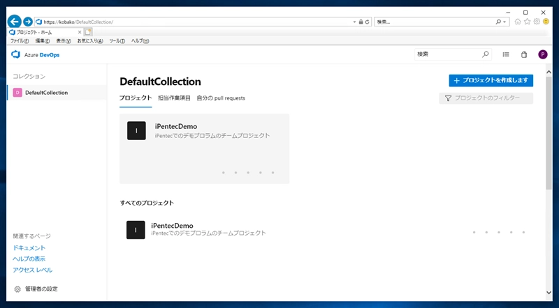Click the browser home icon
Image resolution: width=559 pixels, height=308 pixels.
(518, 22)
